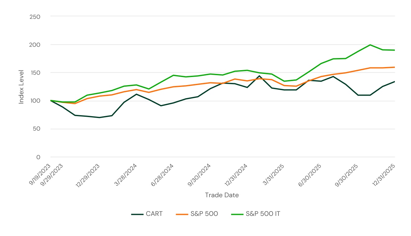This screenshot has height=236, width=411.
Task: Select the 12/29/2023 date label
Action: coord(88,175)
